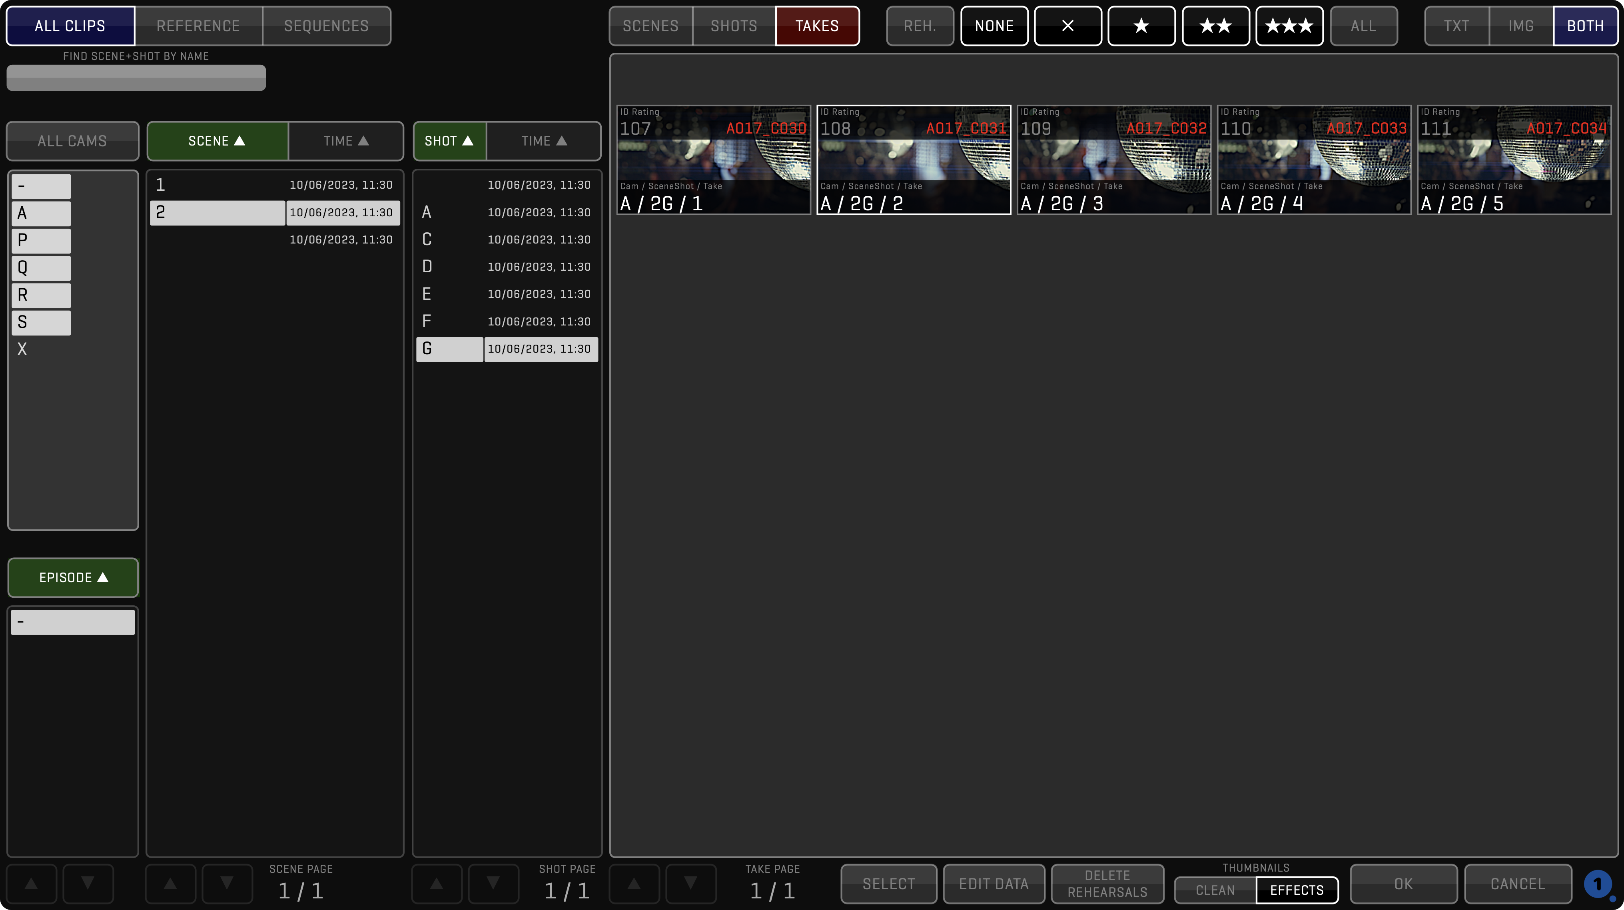This screenshot has height=910, width=1624.
Task: Toggle the NONE rating filter
Action: pos(994,26)
